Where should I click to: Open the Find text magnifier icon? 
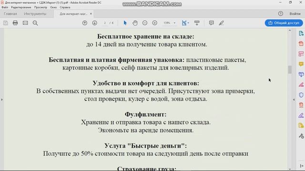pyautogui.click(x=35, y=23)
